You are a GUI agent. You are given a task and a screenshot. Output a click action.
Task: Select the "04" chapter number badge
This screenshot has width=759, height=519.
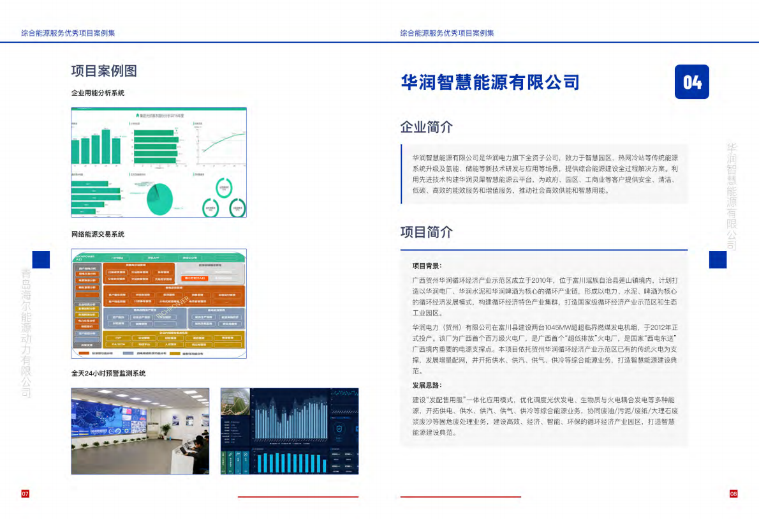[x=693, y=82]
